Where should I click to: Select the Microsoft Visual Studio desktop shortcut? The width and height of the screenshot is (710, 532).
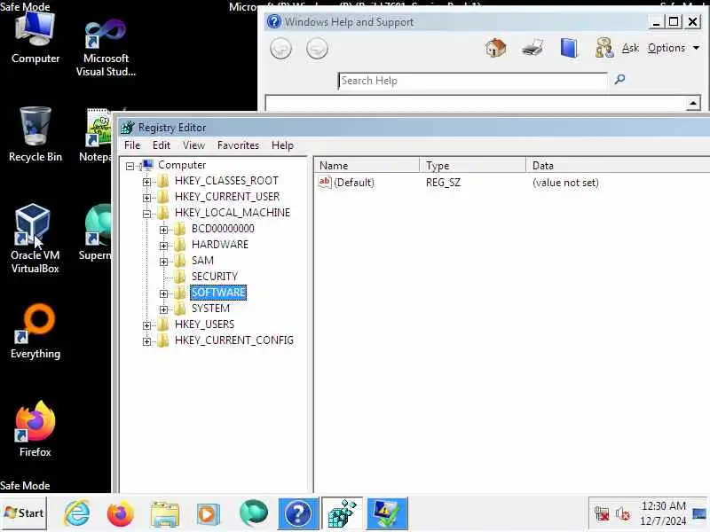click(106, 48)
